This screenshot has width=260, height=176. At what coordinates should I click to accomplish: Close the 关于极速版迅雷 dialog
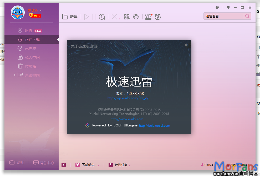click(186, 45)
